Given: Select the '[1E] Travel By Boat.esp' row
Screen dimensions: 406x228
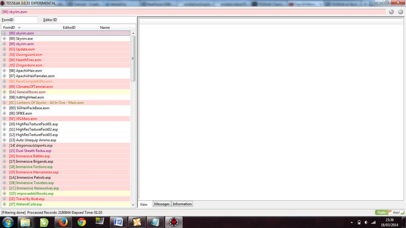Looking at the screenshot, I should [x=66, y=199].
